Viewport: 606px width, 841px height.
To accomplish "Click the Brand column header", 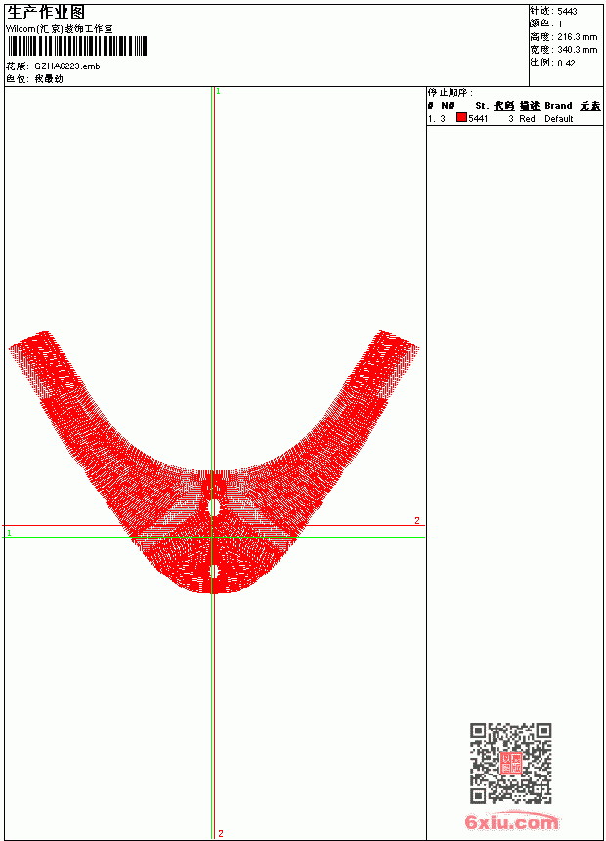I will 558,106.
